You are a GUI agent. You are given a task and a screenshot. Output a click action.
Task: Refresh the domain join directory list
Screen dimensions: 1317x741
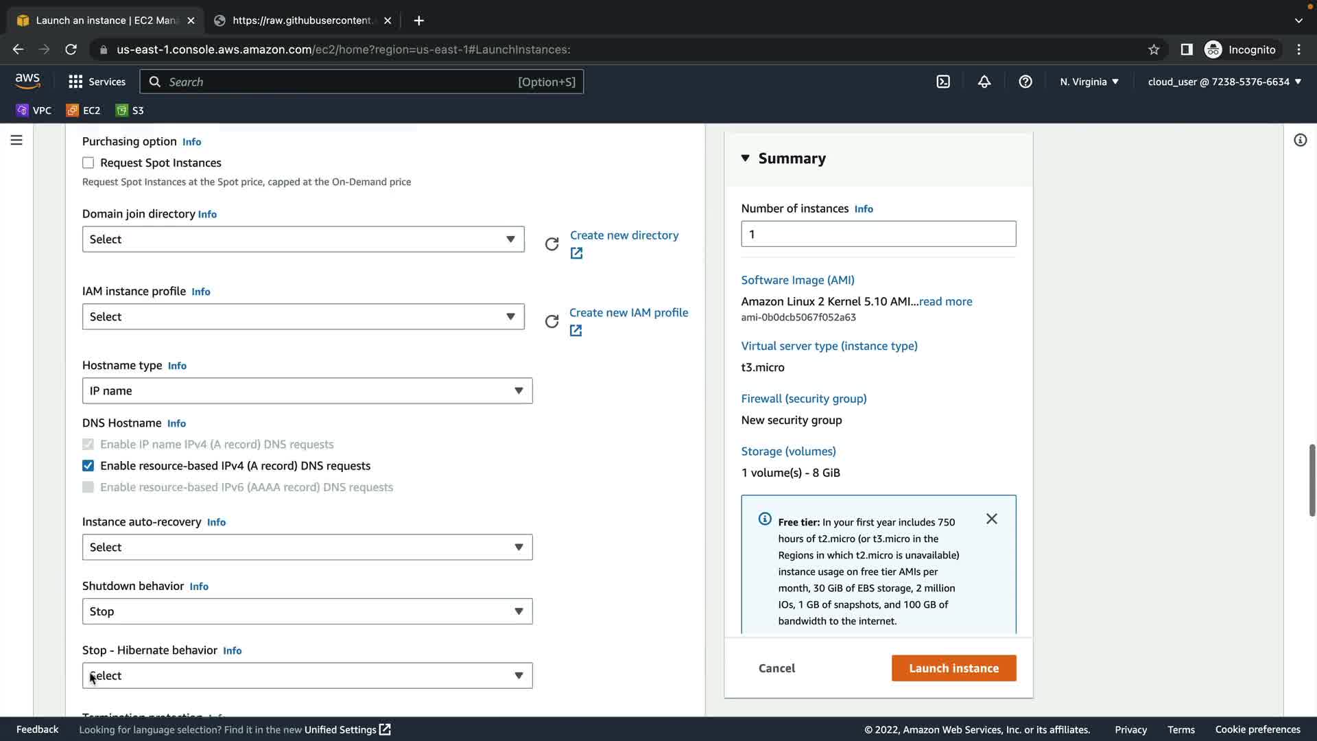point(551,244)
